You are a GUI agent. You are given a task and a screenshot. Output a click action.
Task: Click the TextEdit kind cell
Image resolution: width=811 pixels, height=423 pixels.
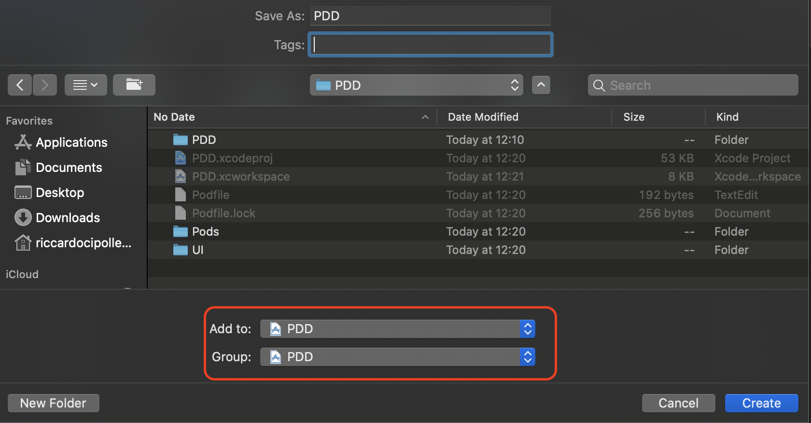point(736,195)
